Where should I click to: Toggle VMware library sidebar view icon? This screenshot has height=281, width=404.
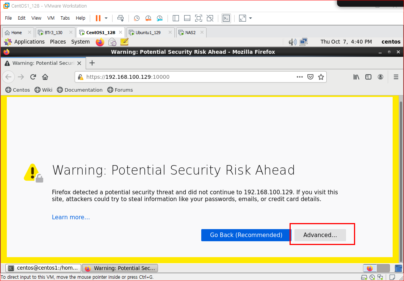(176, 18)
